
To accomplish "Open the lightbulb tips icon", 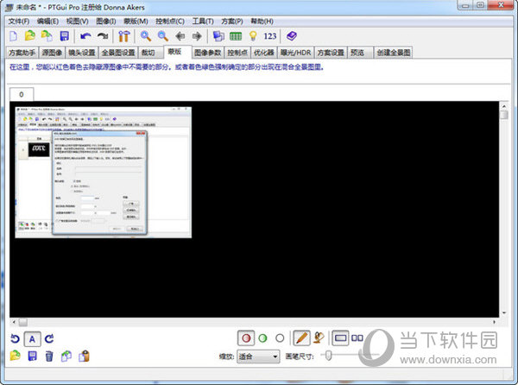I will (x=253, y=36).
